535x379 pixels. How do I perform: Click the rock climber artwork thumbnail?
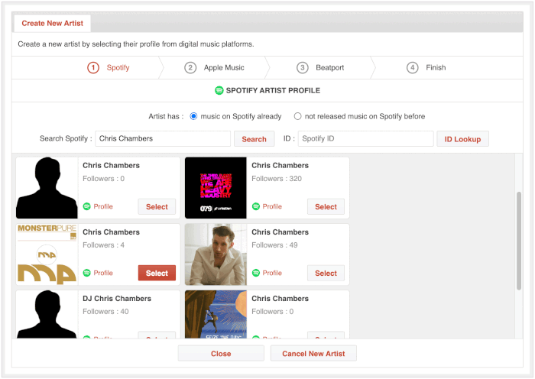(216, 314)
